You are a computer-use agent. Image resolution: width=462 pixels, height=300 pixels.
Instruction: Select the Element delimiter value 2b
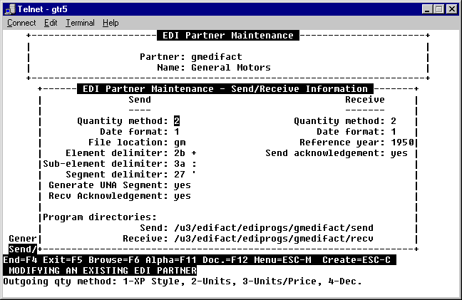180,153
